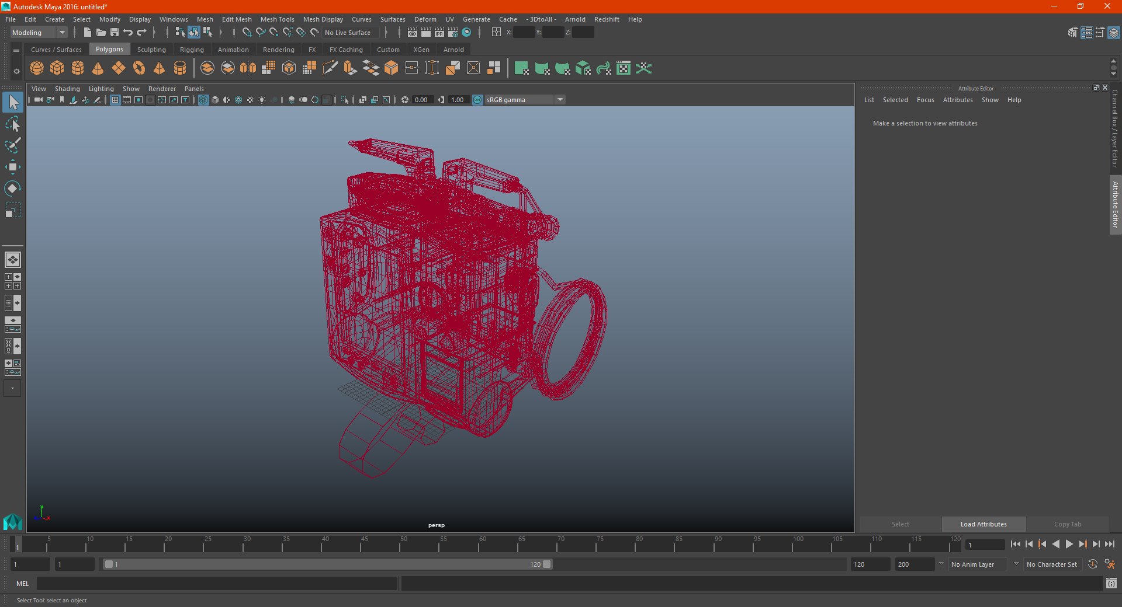
Task: Pick the Lasso select tool
Action: click(x=12, y=124)
